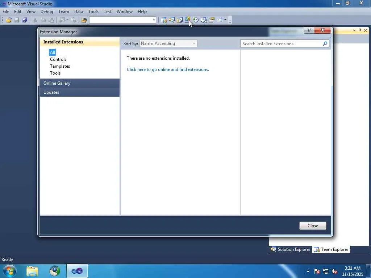Open the Windows Start menu orb

pos(10,271)
